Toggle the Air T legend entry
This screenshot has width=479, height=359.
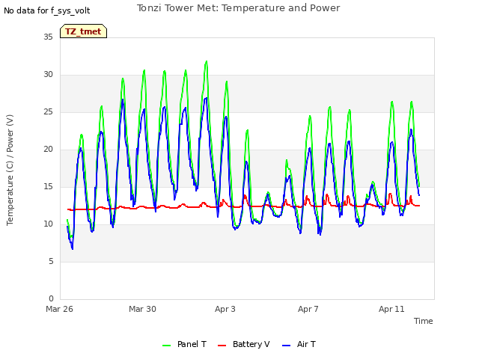pos(299,344)
